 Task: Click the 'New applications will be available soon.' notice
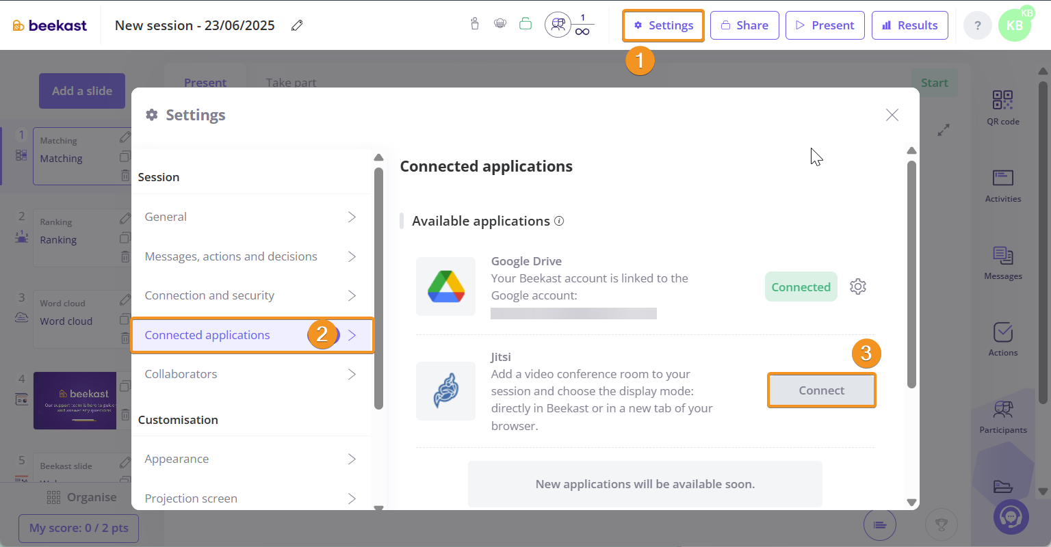645,484
